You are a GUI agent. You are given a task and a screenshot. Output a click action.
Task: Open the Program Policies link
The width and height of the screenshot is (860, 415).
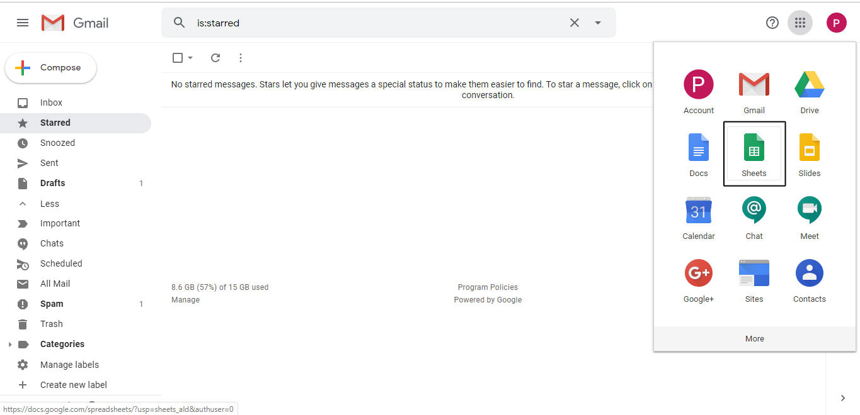(x=488, y=287)
